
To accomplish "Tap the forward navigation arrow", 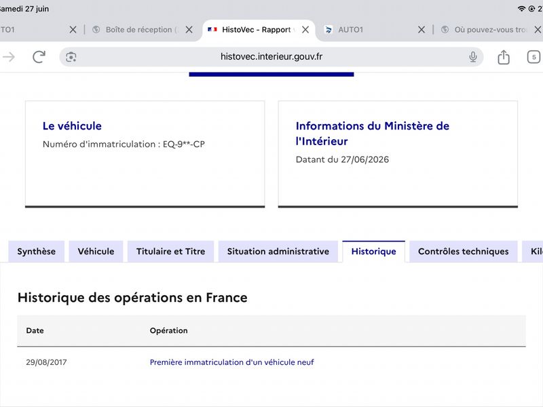I will click(9, 57).
